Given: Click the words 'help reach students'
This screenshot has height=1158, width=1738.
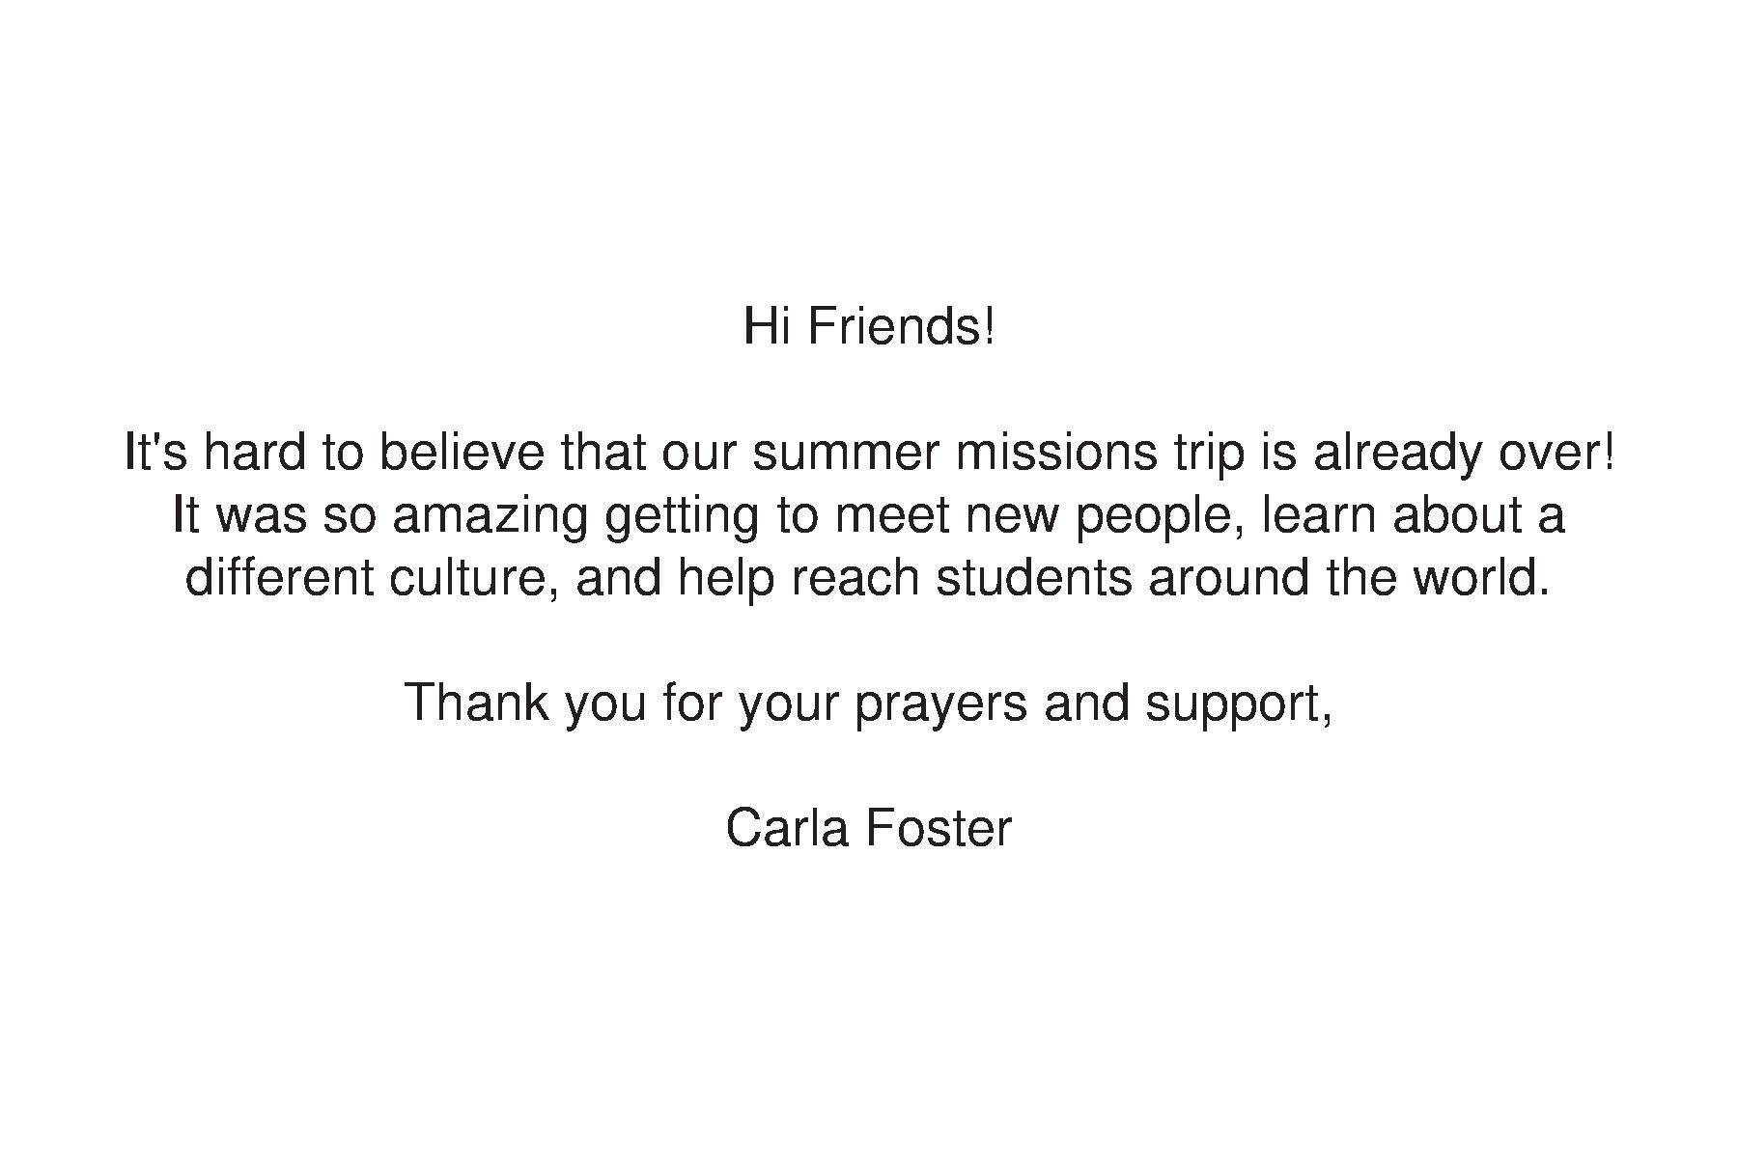Looking at the screenshot, I should click(x=905, y=577).
